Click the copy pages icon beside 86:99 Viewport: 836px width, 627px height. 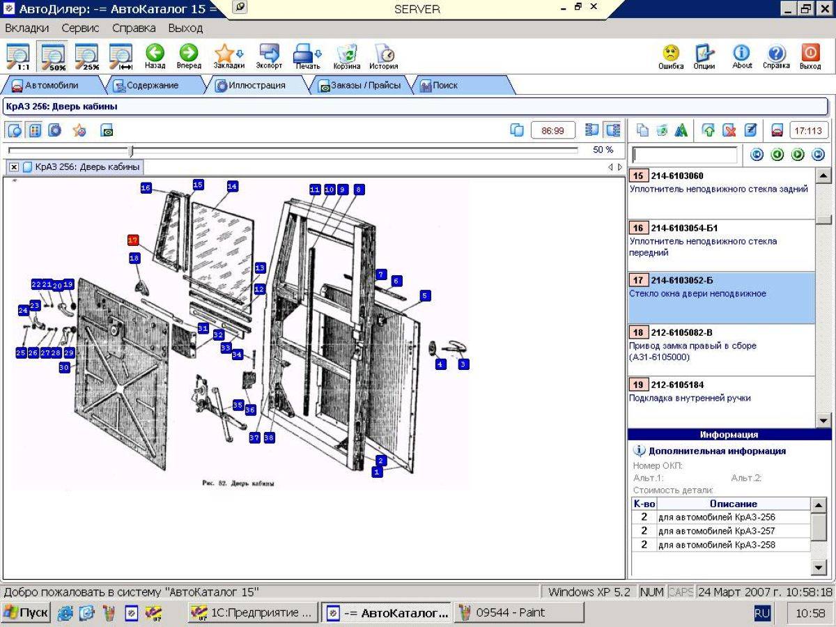517,130
